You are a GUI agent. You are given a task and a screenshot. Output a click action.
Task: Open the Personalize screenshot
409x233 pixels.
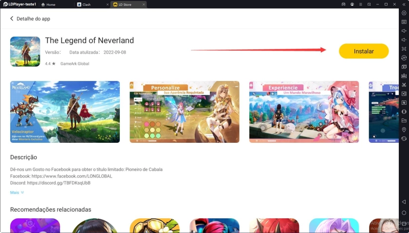pyautogui.click(x=185, y=112)
